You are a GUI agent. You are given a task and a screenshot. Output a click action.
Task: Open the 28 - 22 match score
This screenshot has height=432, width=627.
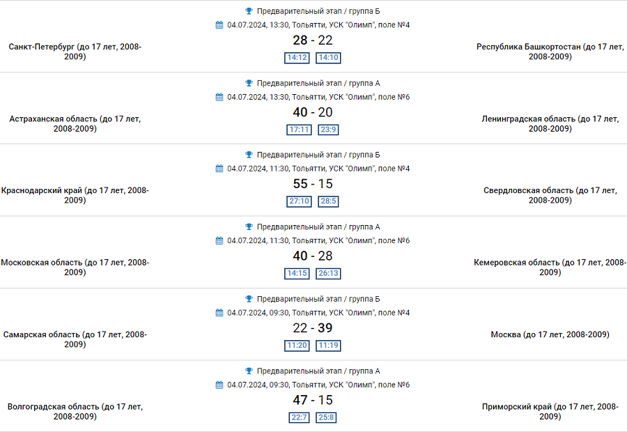tap(313, 40)
